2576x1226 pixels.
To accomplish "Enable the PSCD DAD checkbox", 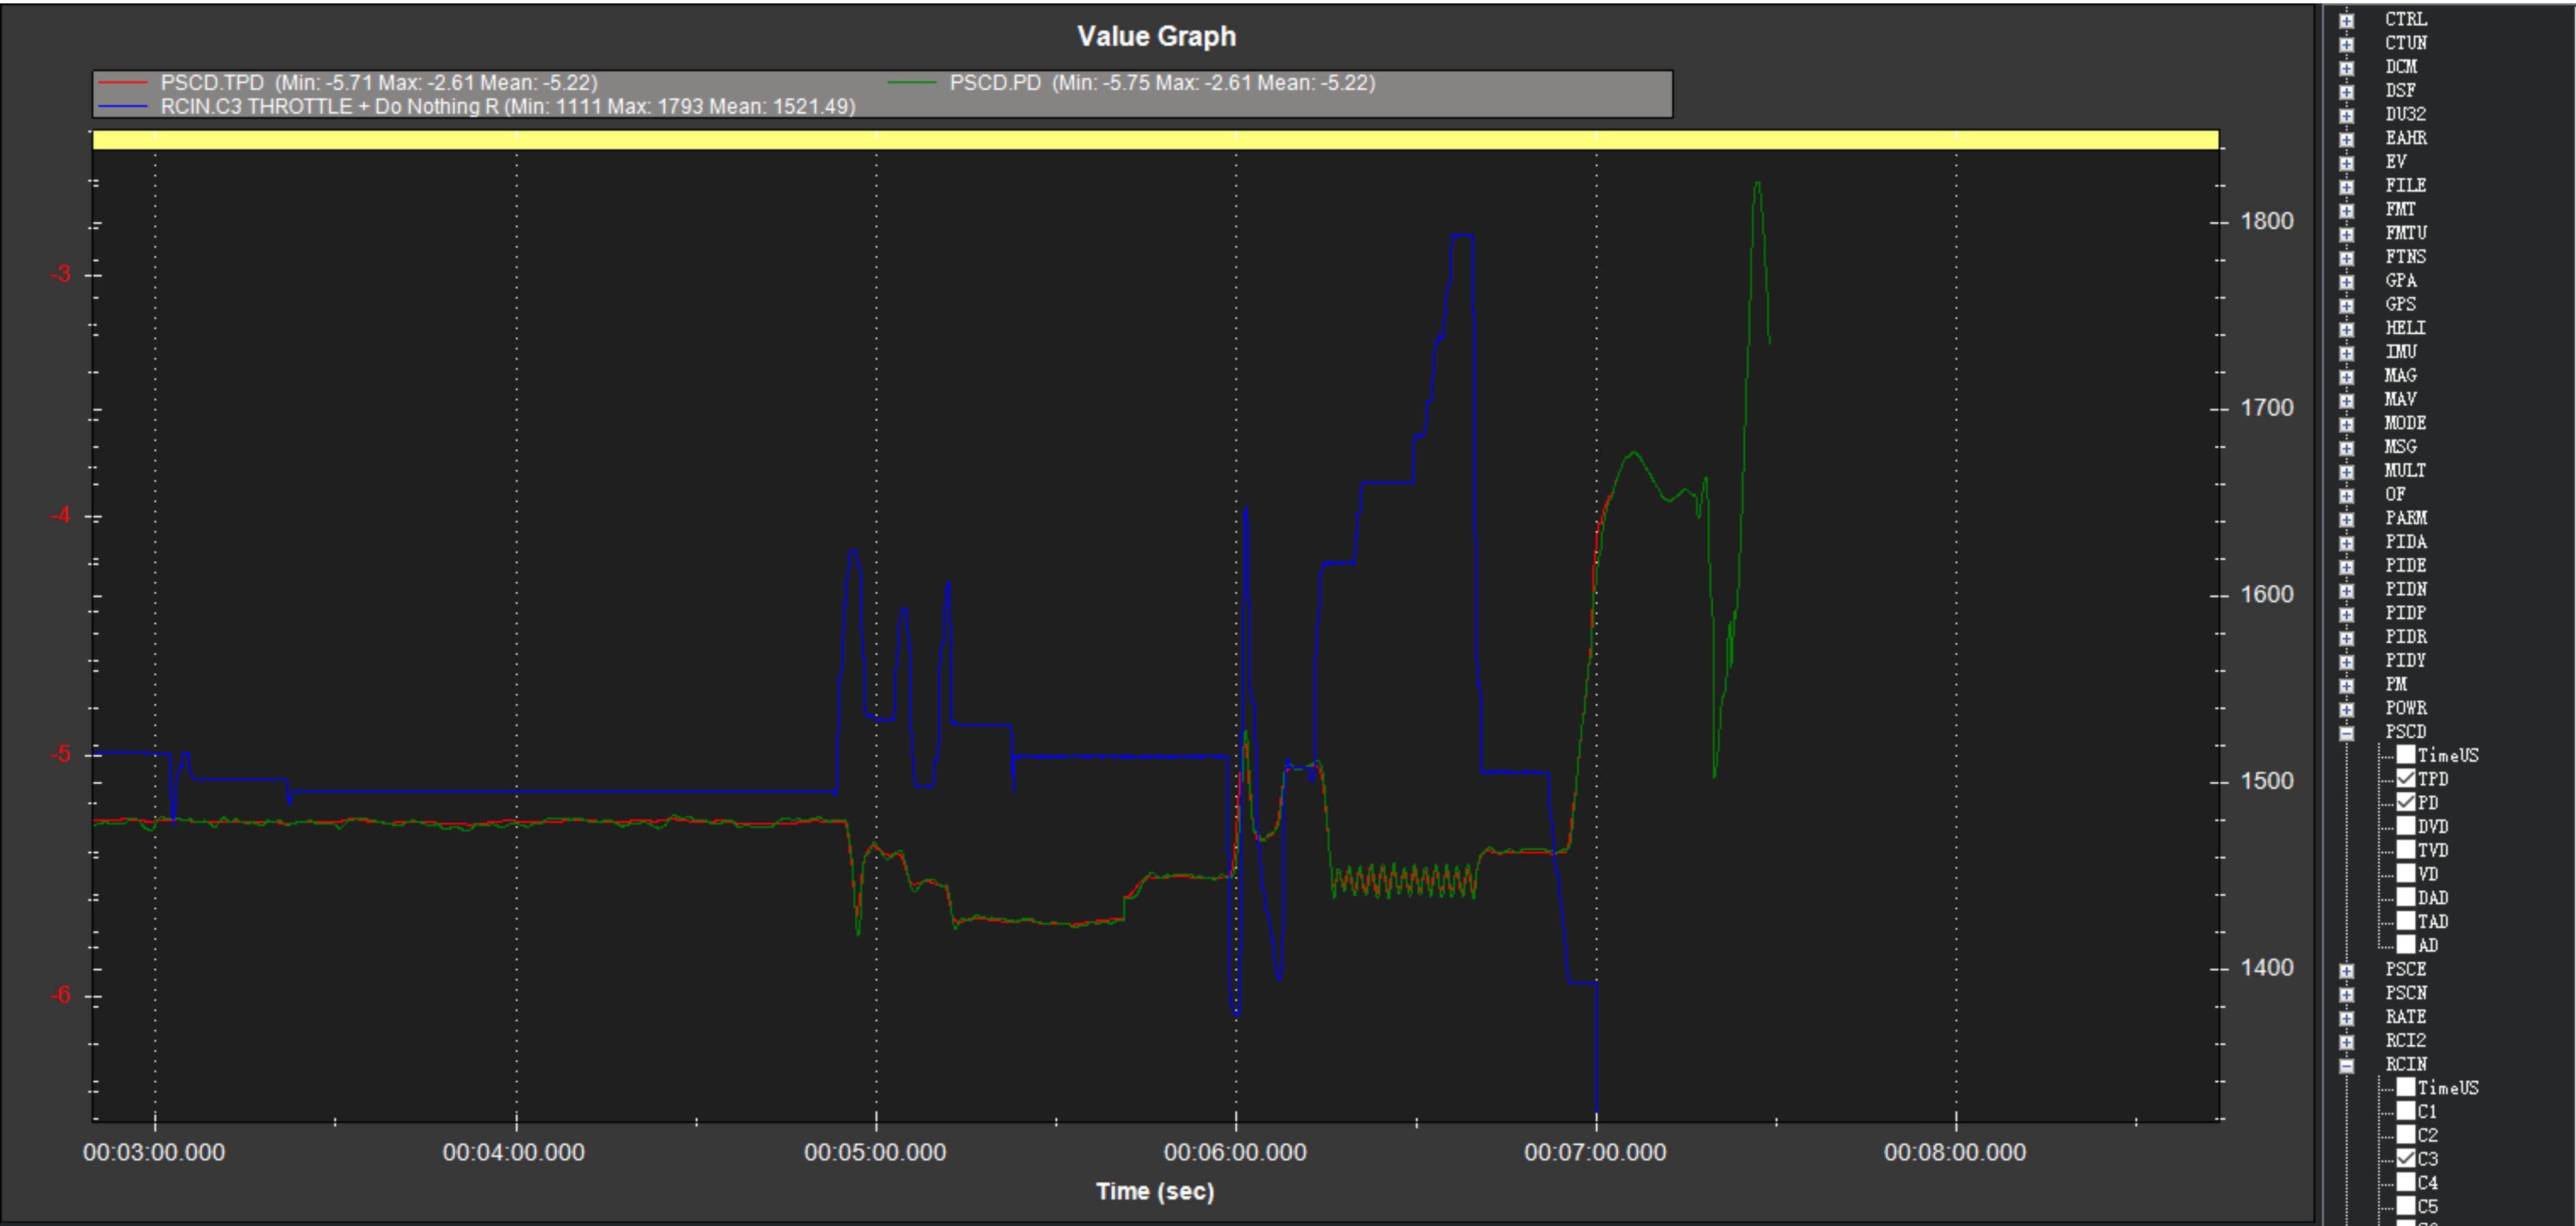I will [2406, 897].
